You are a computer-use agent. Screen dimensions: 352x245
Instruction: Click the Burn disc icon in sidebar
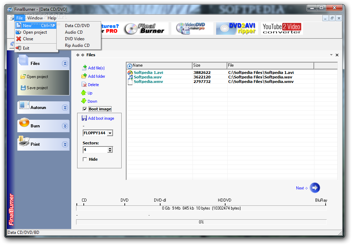tap(24, 122)
